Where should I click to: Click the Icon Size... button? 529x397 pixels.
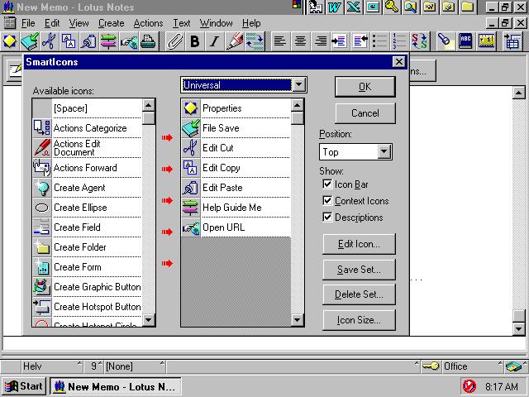coord(359,320)
